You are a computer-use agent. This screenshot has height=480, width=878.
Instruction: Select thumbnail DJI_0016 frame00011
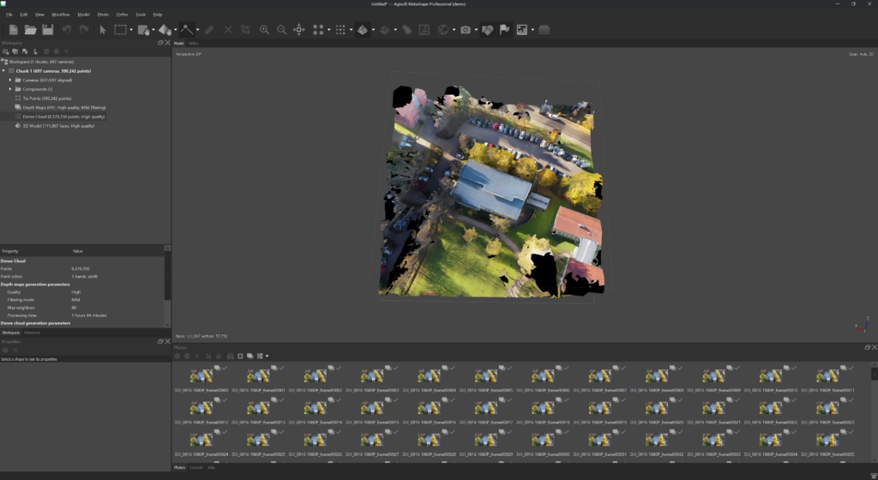pyautogui.click(x=827, y=378)
